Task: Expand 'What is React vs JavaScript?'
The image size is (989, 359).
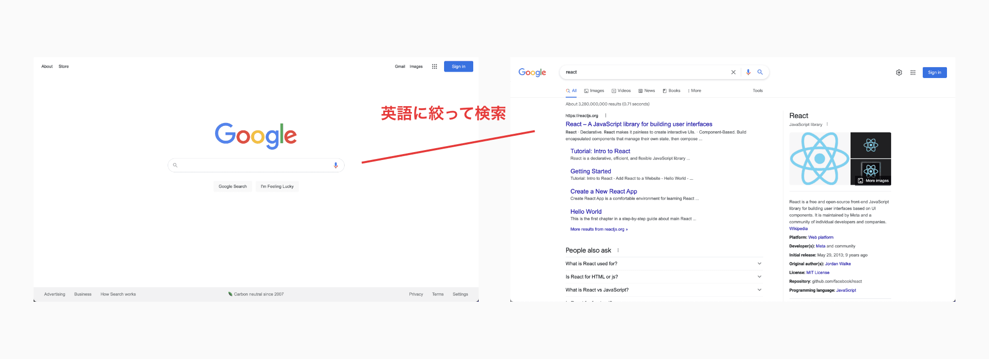Action: click(x=664, y=290)
